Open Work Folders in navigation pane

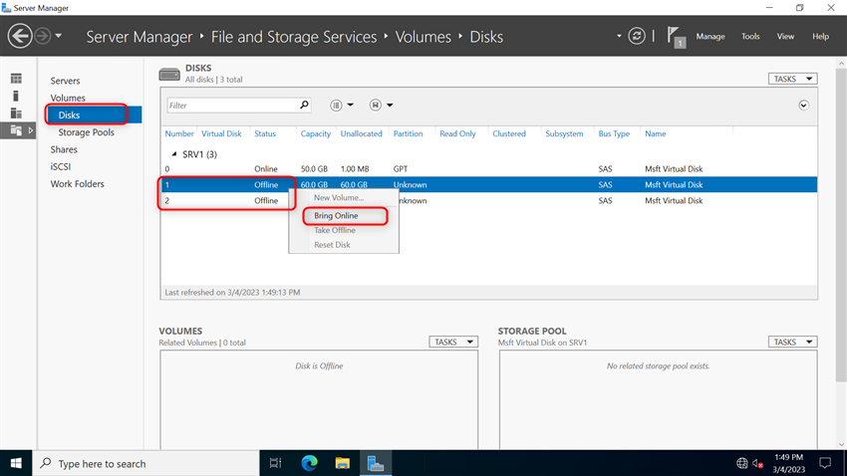(78, 184)
